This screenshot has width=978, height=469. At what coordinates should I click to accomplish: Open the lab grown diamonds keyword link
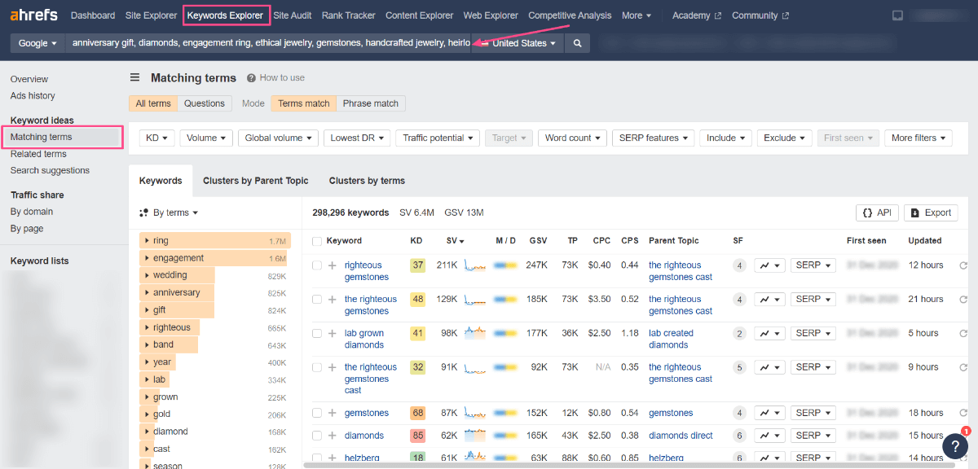pyautogui.click(x=364, y=339)
